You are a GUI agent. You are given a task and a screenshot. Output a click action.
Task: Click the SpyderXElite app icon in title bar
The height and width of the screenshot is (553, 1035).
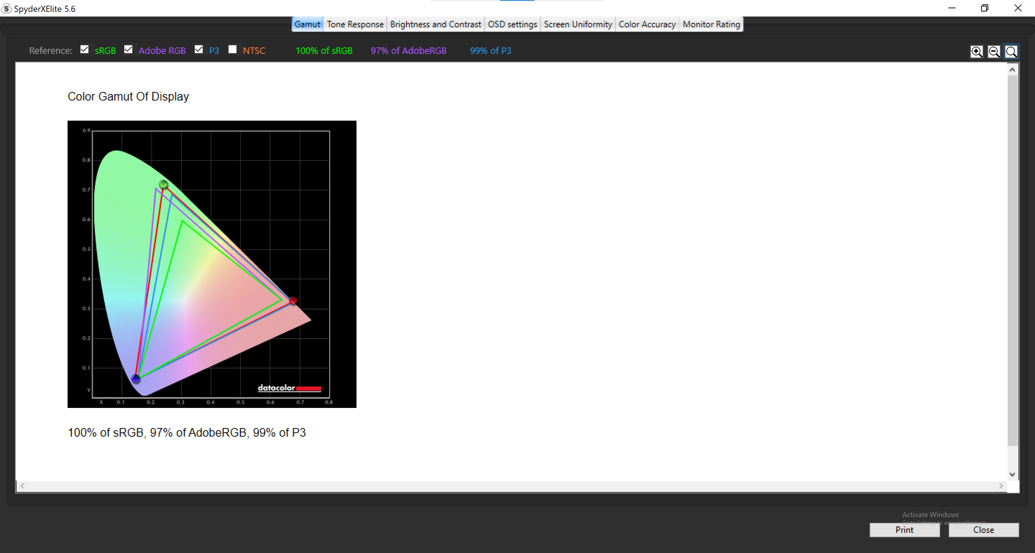pos(6,8)
